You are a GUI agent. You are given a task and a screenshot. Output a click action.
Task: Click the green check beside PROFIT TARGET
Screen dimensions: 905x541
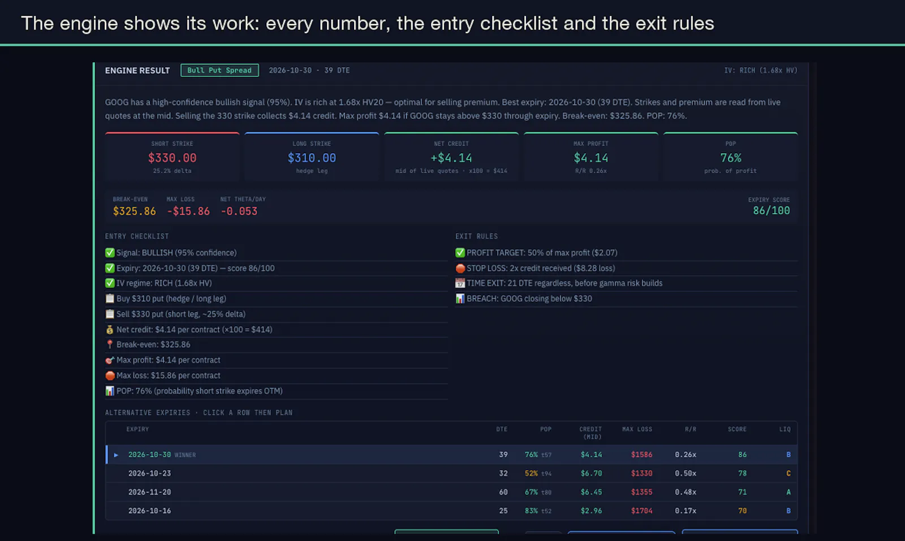[x=460, y=253]
